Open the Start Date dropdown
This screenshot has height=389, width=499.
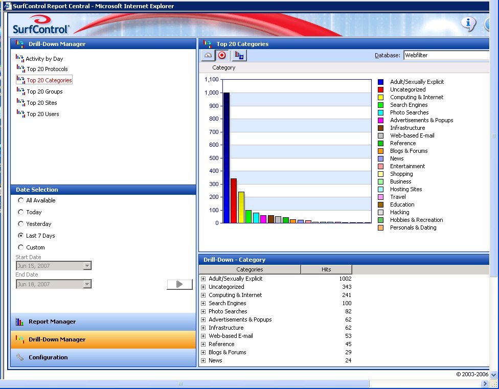pyautogui.click(x=87, y=266)
